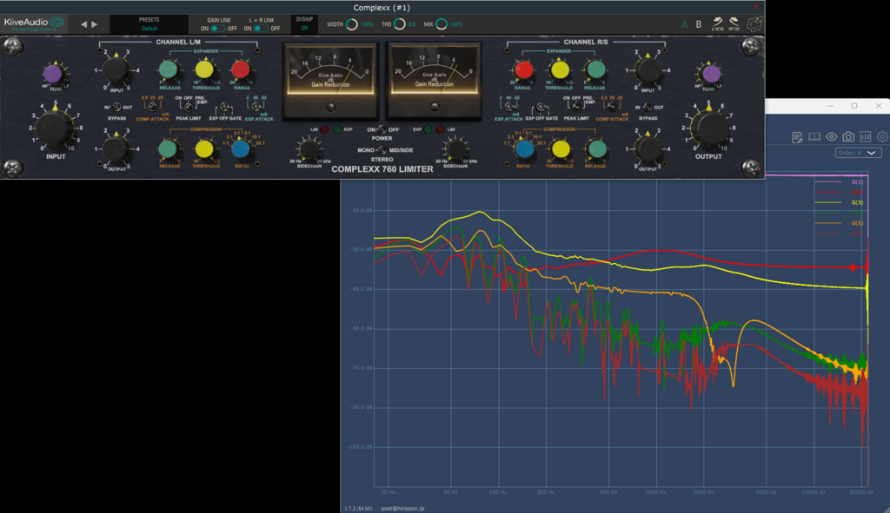Click Channel L/M Expander Threshold knob

[x=204, y=69]
